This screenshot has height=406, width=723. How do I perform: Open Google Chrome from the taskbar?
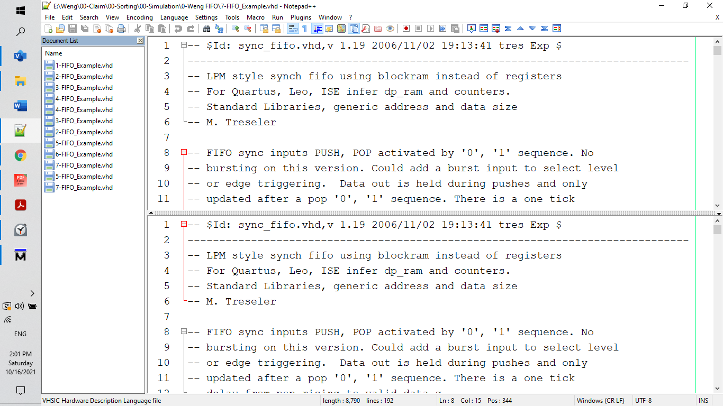click(x=21, y=155)
